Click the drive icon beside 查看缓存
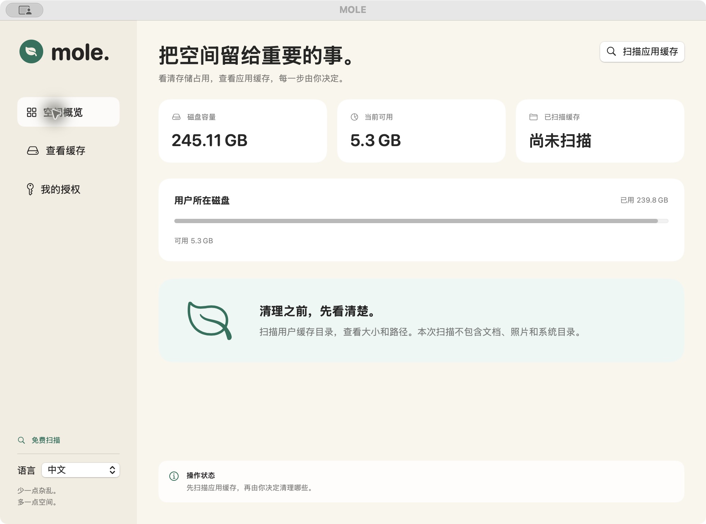706x524 pixels. click(x=33, y=150)
